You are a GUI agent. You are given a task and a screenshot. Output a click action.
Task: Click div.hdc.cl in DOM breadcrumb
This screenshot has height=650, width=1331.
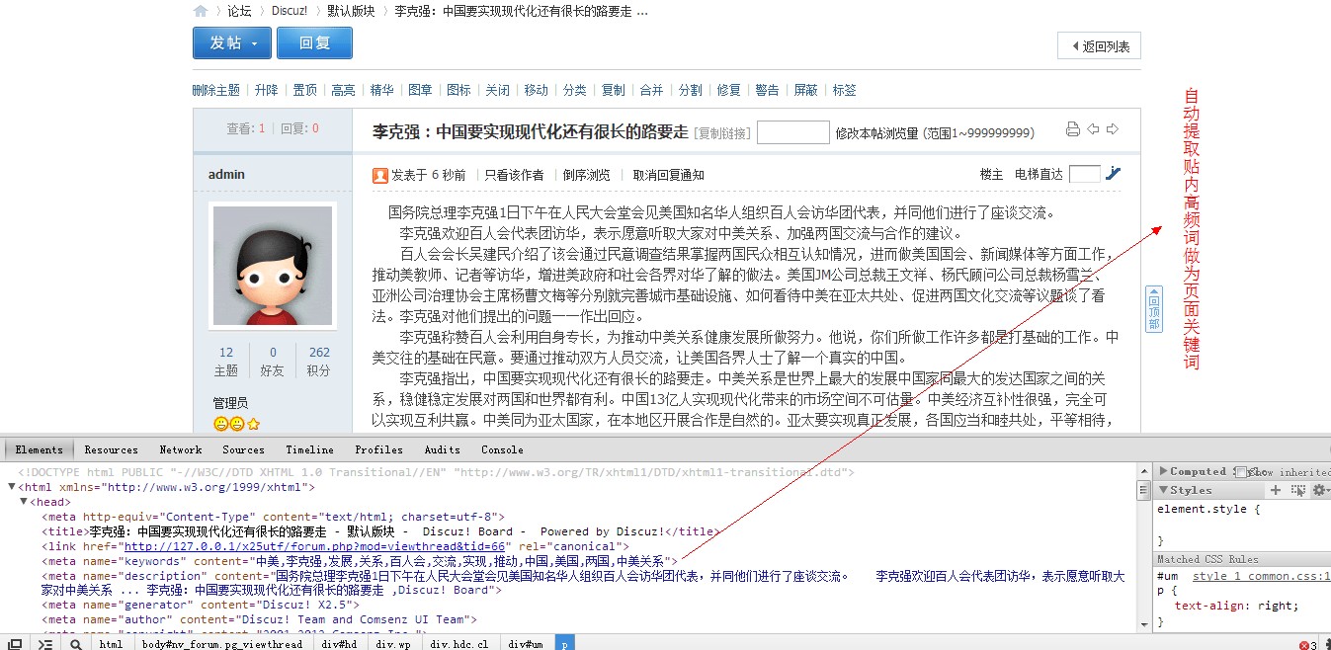pyautogui.click(x=459, y=644)
